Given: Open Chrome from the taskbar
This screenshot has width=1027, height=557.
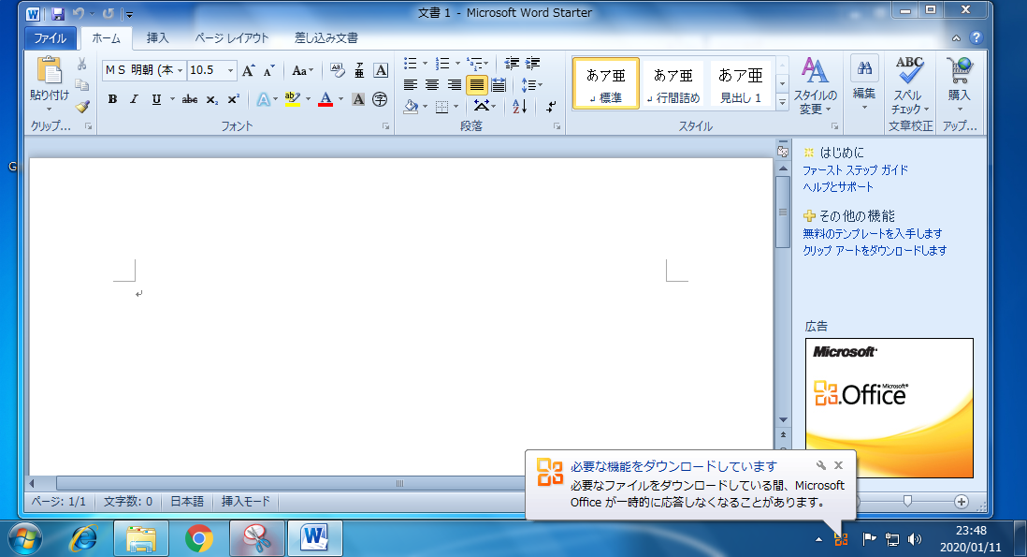Looking at the screenshot, I should pyautogui.click(x=199, y=538).
